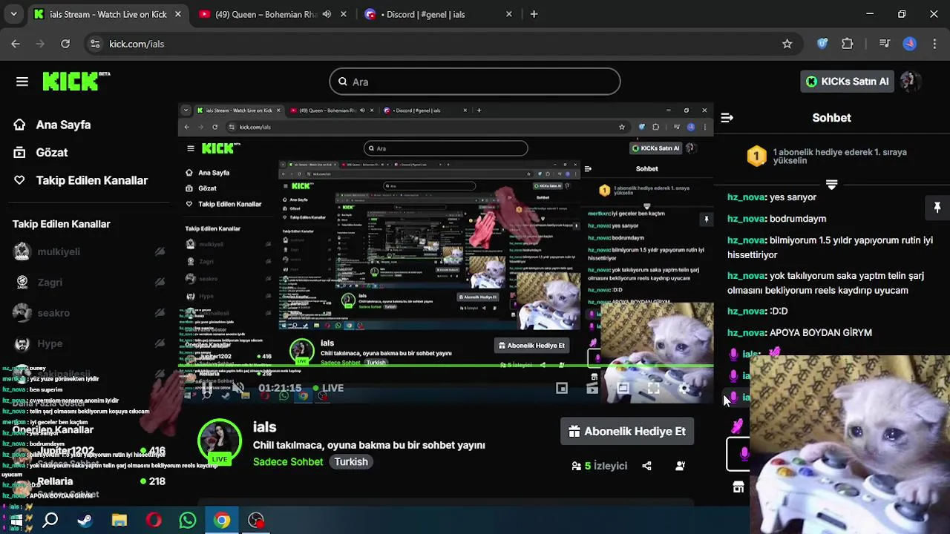The width and height of the screenshot is (950, 534).
Task: Open the Kick profile avatar menu
Action: (x=910, y=82)
